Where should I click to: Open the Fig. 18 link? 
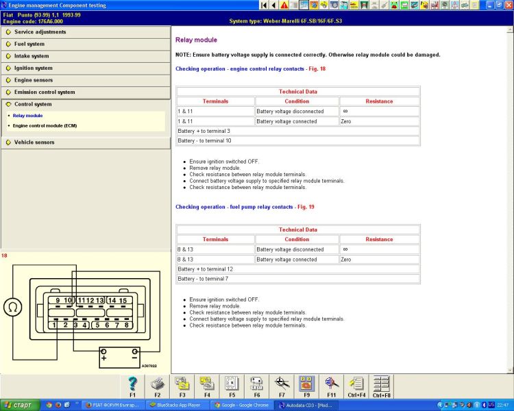315,69
